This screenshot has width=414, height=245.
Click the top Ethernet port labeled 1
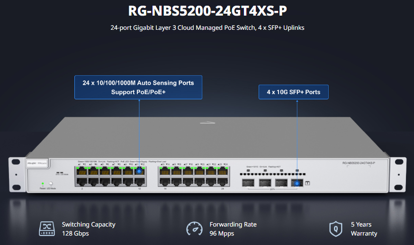[x=81, y=171]
